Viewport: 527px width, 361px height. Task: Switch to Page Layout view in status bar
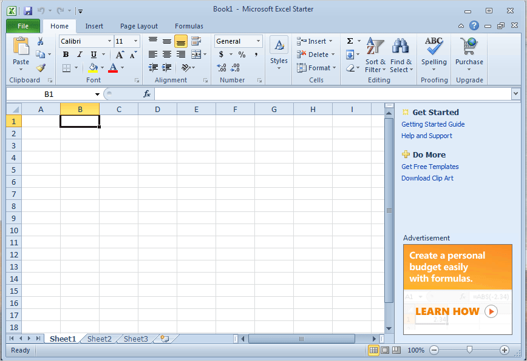[x=385, y=350]
